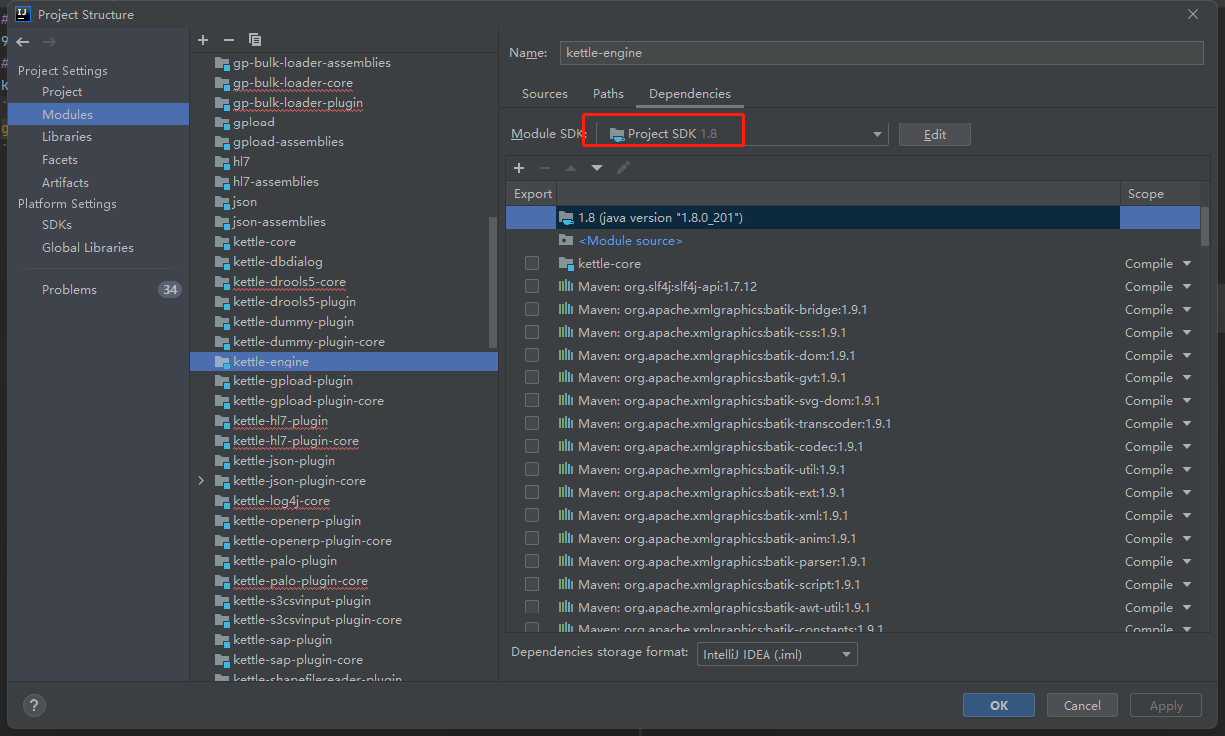Click the back navigation arrow
The width and height of the screenshot is (1225, 736).
23,42
